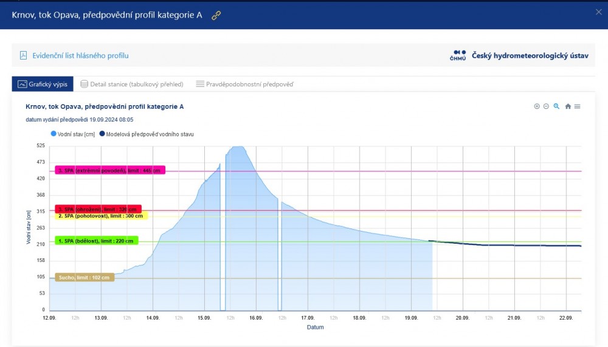Image resolution: width=608 pixels, height=347 pixels.
Task: Click the 2. SPA pohotovost yellow label
Action: [x=101, y=216]
